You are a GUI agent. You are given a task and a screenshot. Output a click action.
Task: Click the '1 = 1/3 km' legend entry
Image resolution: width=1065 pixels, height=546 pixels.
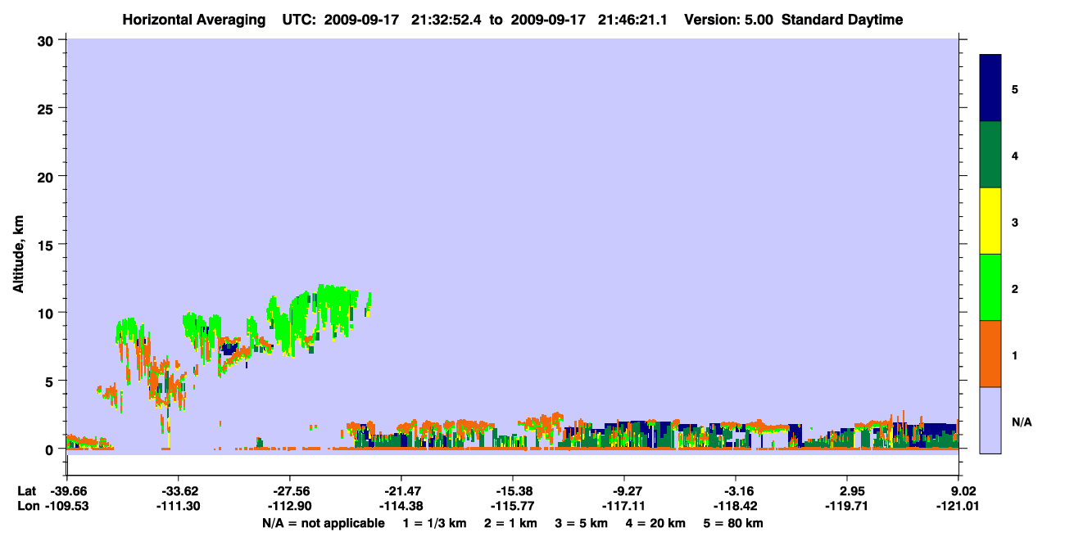pos(435,523)
